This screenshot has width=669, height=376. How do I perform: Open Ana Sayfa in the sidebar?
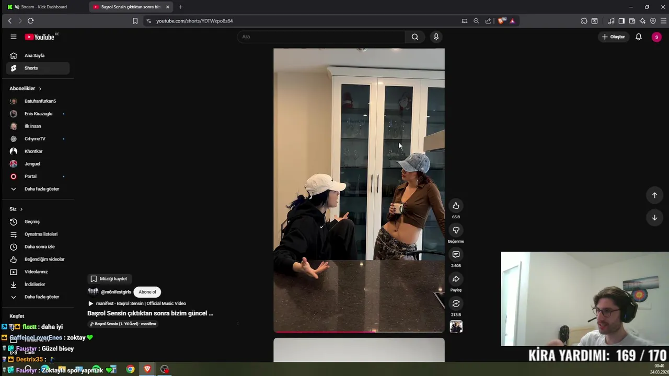(38, 55)
